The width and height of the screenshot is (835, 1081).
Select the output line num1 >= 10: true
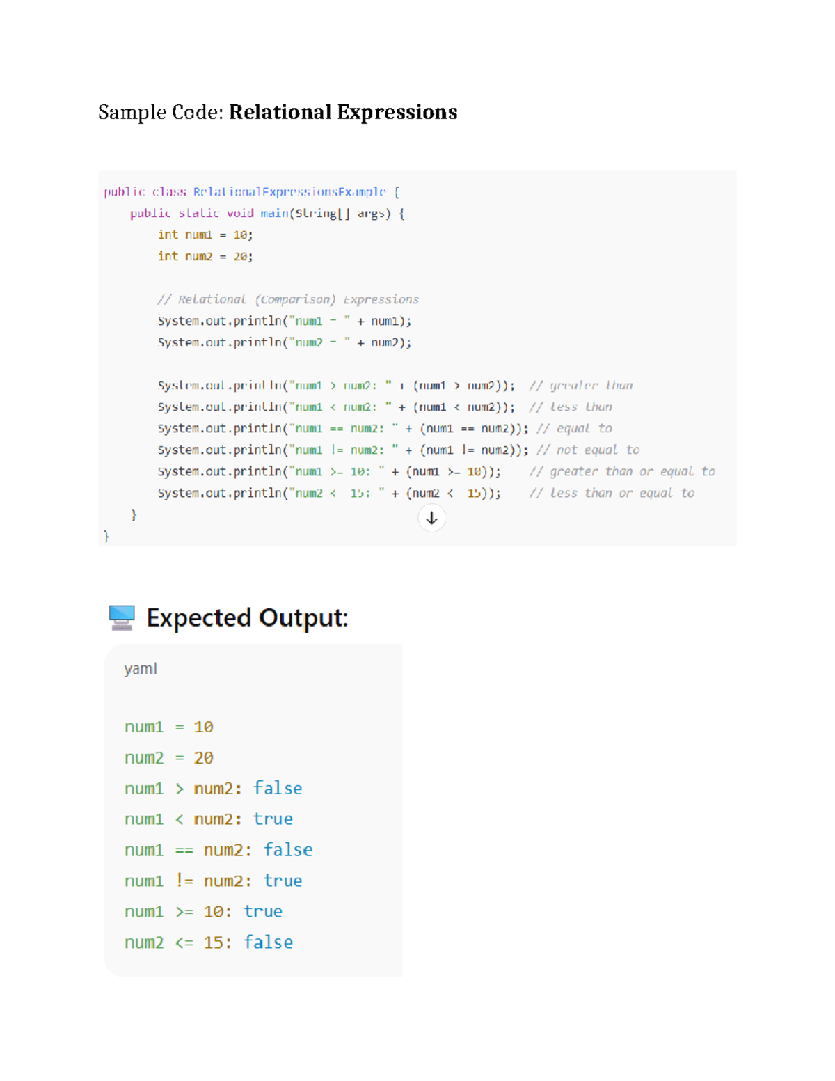[x=202, y=911]
